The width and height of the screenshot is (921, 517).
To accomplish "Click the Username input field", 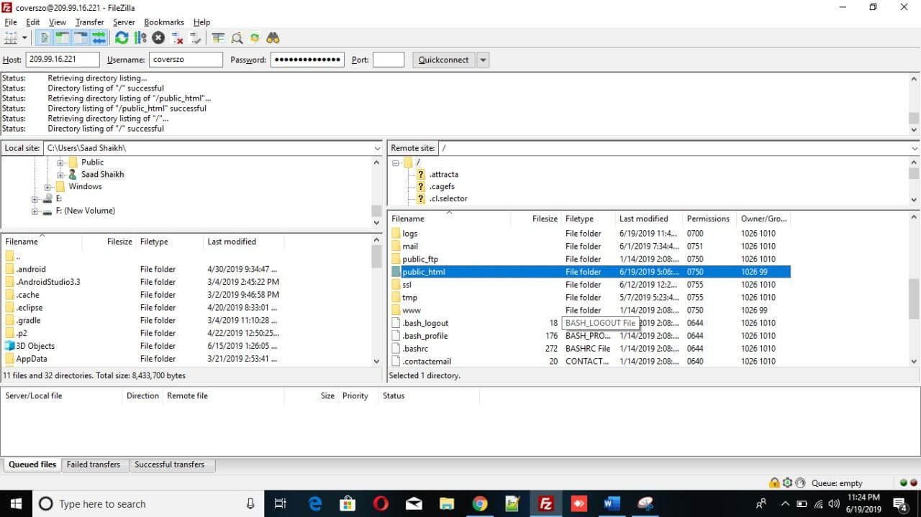I will (x=186, y=60).
